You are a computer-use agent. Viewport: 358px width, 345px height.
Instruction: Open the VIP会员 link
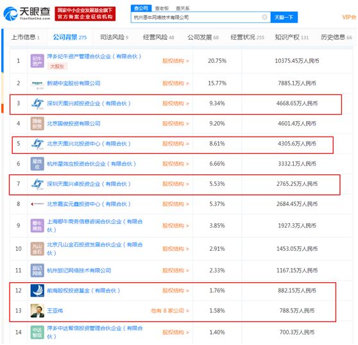coord(349,17)
